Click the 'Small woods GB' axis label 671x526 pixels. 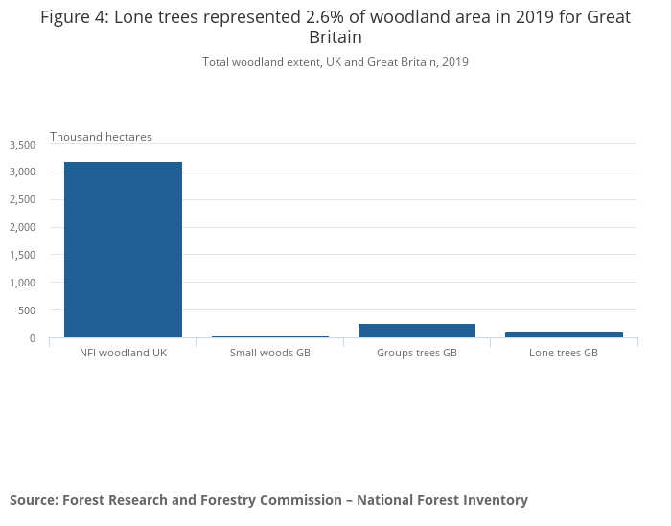pyautogui.click(x=269, y=353)
